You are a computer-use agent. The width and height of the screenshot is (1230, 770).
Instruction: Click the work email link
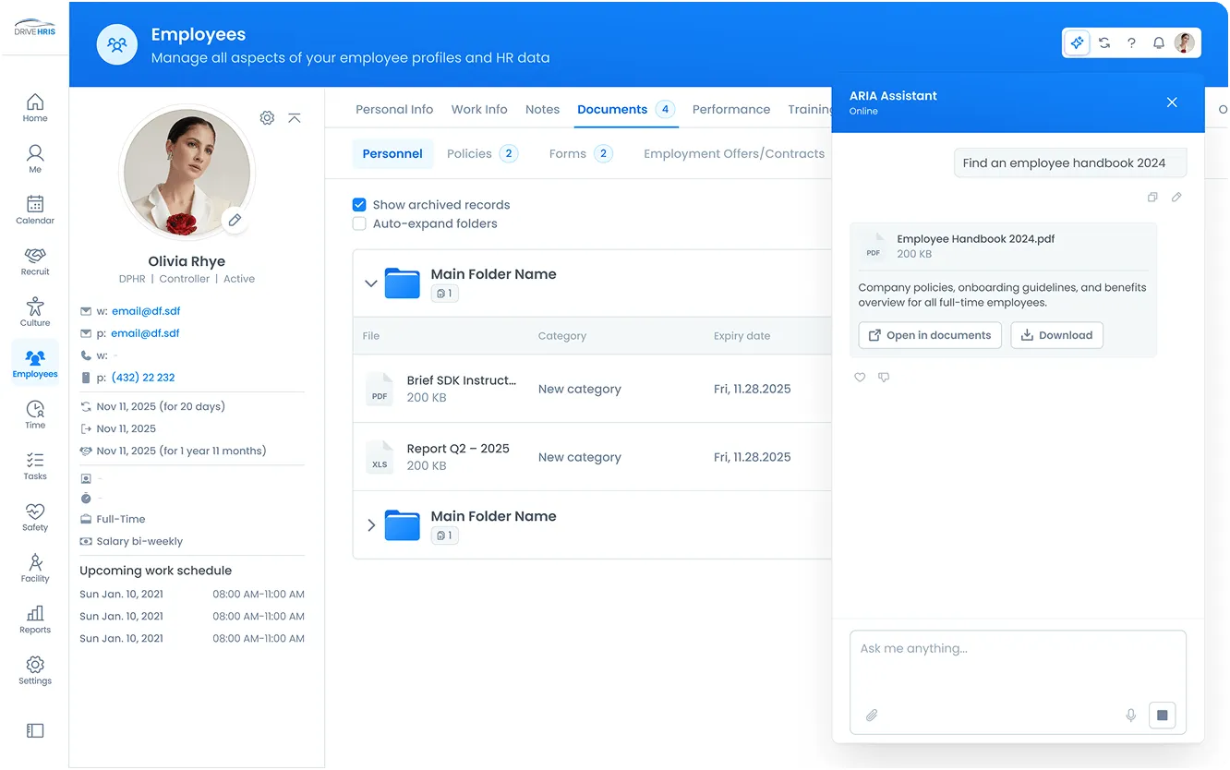pyautogui.click(x=146, y=311)
